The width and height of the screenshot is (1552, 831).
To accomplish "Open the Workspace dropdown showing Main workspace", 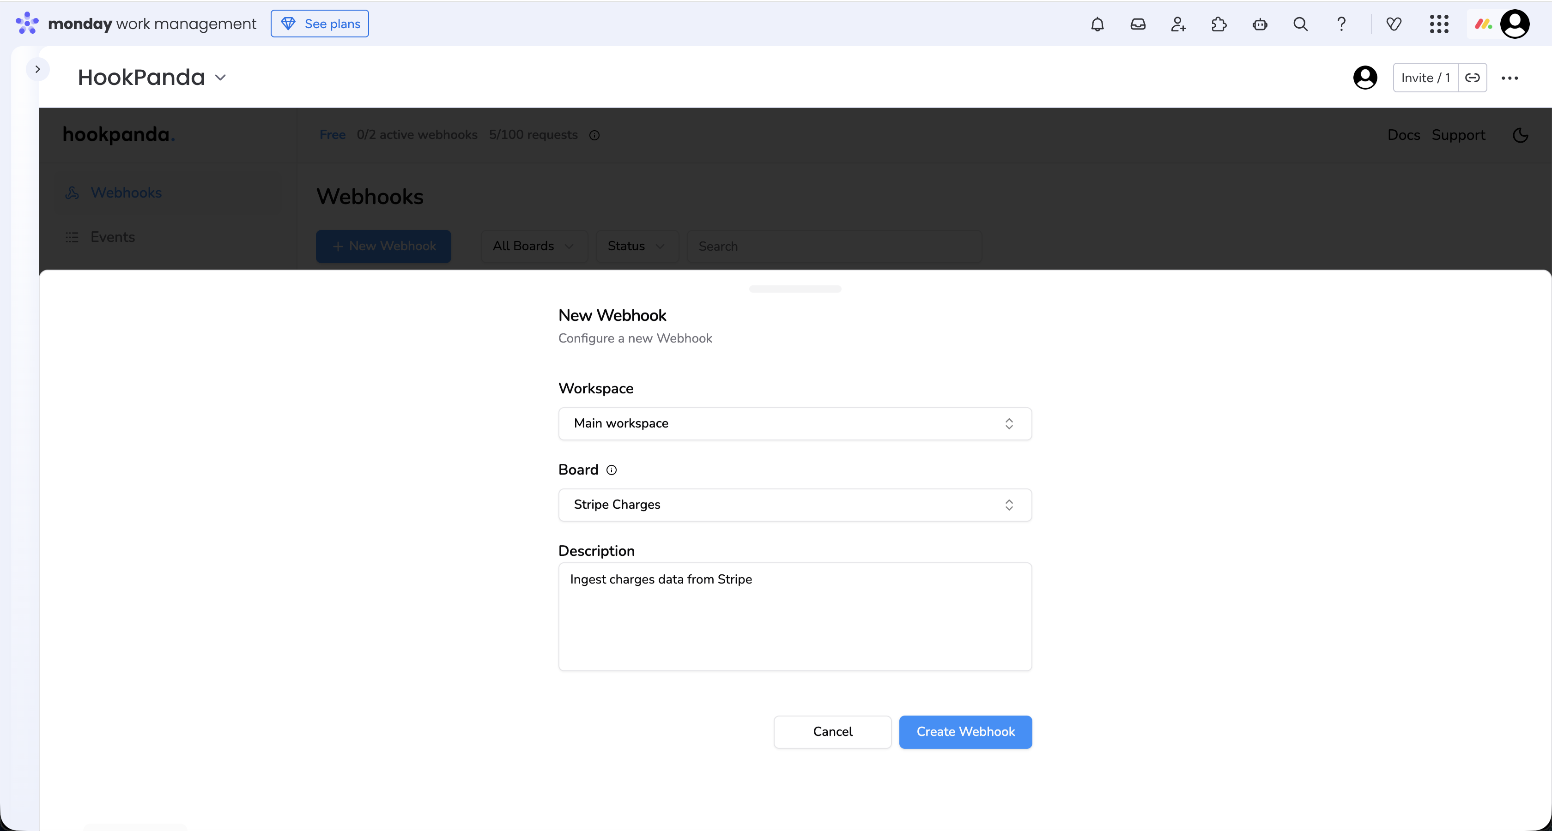I will click(794, 423).
